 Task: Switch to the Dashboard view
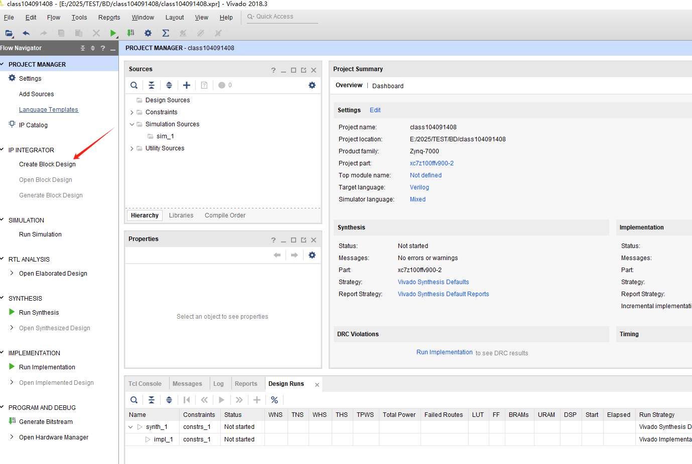pos(388,86)
